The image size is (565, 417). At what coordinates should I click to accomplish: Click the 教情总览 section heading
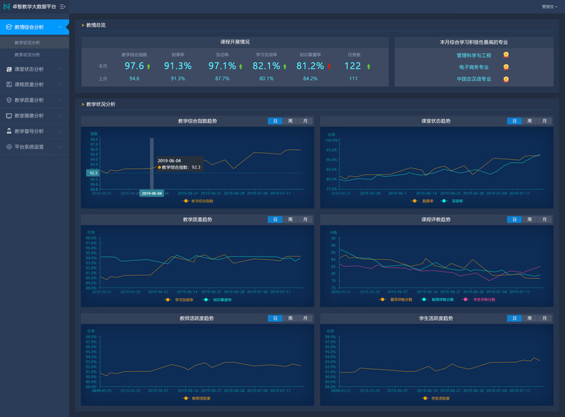click(x=96, y=25)
